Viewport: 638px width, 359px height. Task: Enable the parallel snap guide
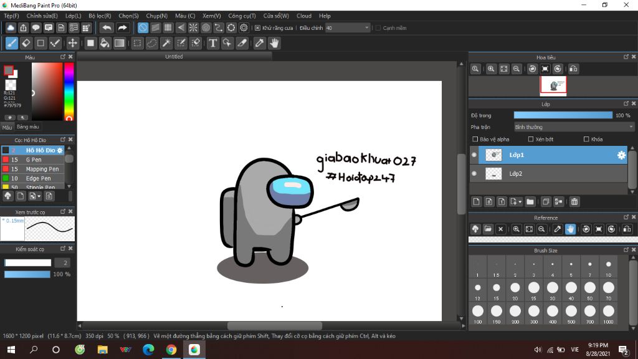[x=155, y=27]
